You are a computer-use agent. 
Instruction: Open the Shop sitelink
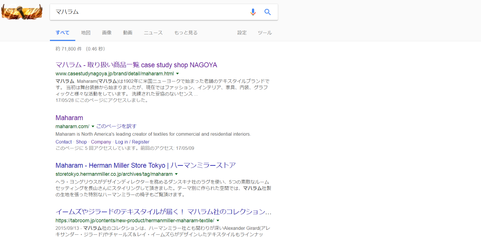(x=81, y=142)
